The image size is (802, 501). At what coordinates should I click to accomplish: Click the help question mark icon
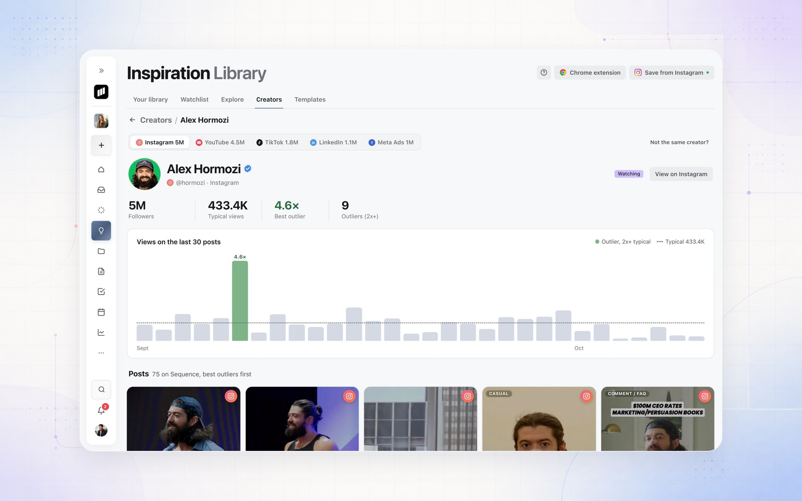pyautogui.click(x=544, y=73)
